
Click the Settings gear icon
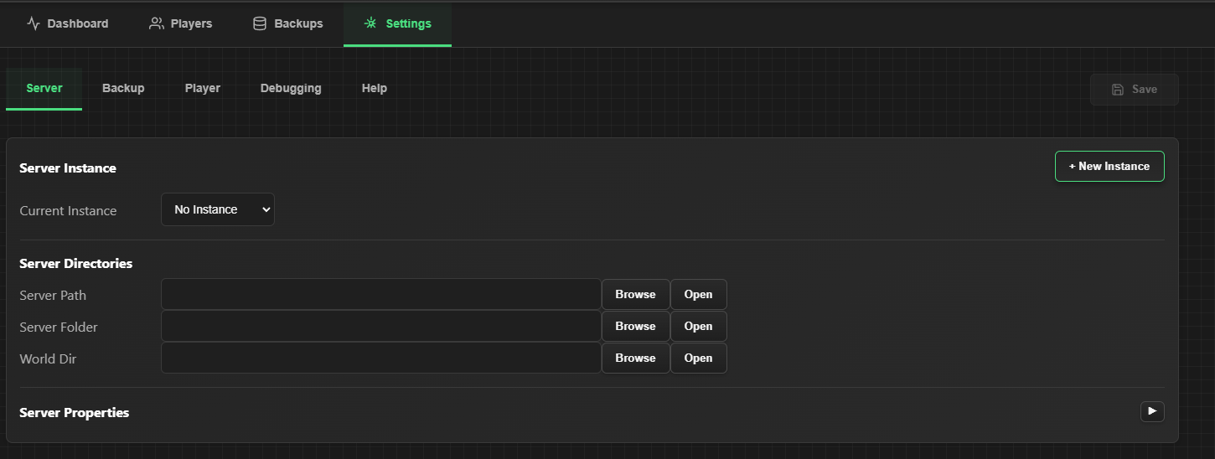pyautogui.click(x=370, y=23)
